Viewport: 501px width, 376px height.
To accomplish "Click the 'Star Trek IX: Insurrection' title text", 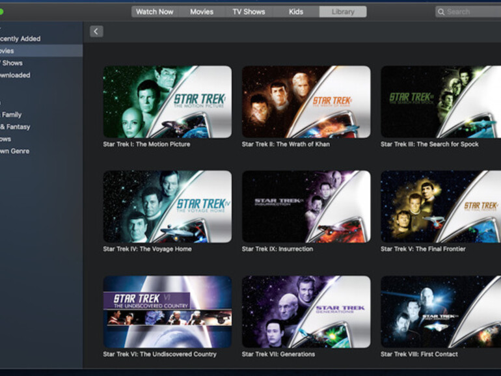I will coord(277,249).
